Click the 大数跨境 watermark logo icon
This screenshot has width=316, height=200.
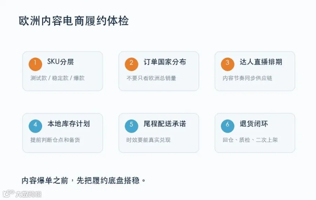[8, 194]
